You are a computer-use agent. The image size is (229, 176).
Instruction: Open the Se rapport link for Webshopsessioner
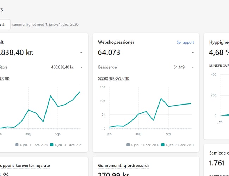coord(185,42)
